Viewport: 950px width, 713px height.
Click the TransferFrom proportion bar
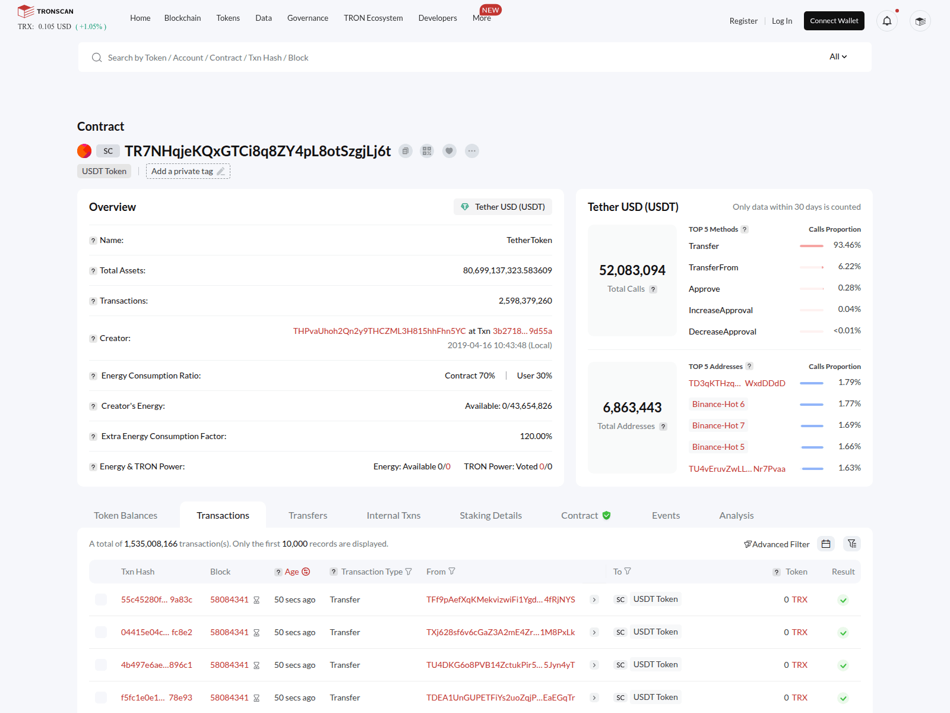812,267
